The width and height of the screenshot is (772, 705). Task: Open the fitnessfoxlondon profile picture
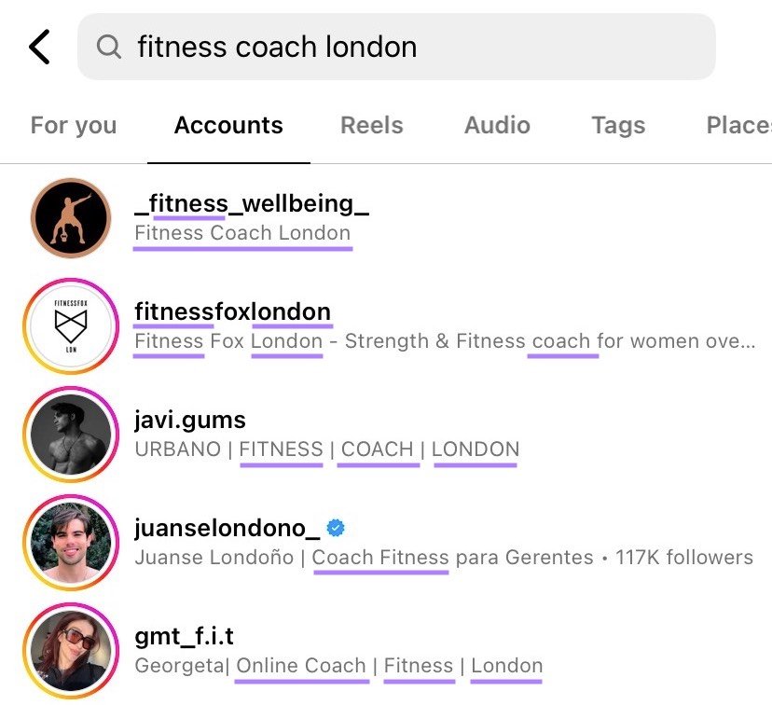(70, 326)
